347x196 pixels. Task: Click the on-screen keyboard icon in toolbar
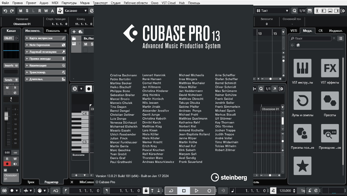pyautogui.click(x=310, y=10)
